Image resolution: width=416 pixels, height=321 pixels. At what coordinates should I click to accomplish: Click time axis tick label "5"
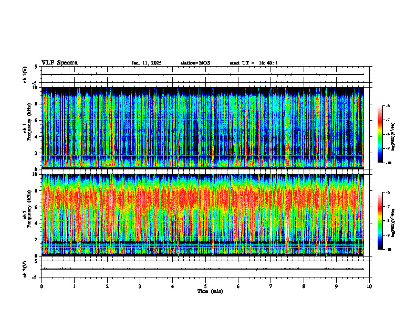coord(205,286)
